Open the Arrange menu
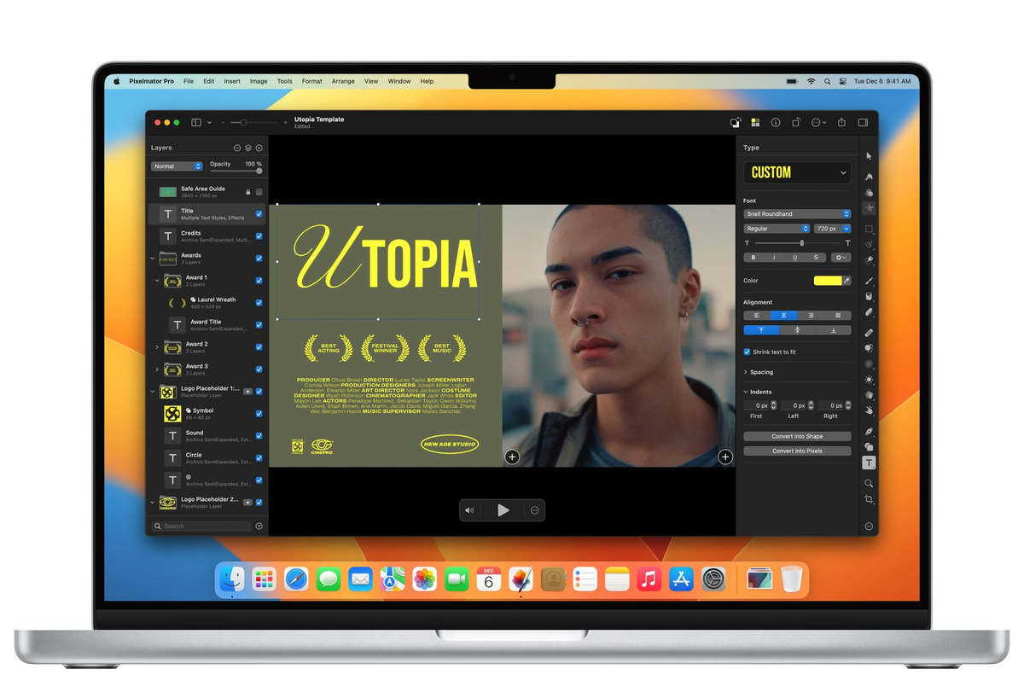 coord(343,81)
